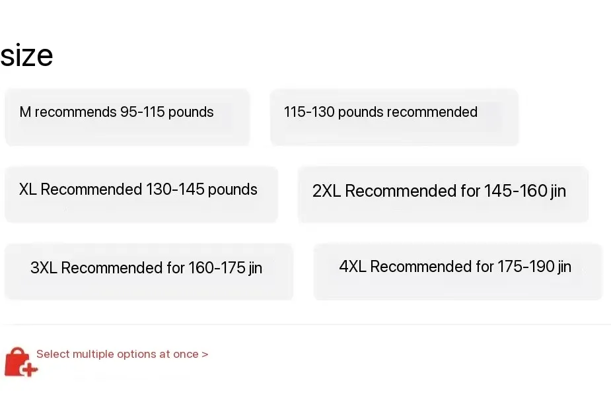
Task: Select the size option labeled M
Action: (127, 117)
